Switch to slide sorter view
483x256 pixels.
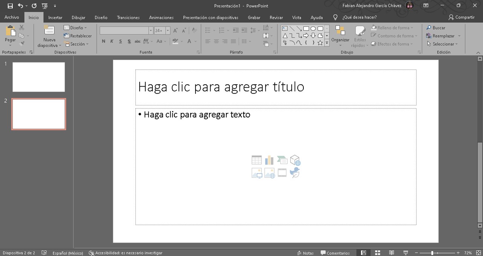377,253
